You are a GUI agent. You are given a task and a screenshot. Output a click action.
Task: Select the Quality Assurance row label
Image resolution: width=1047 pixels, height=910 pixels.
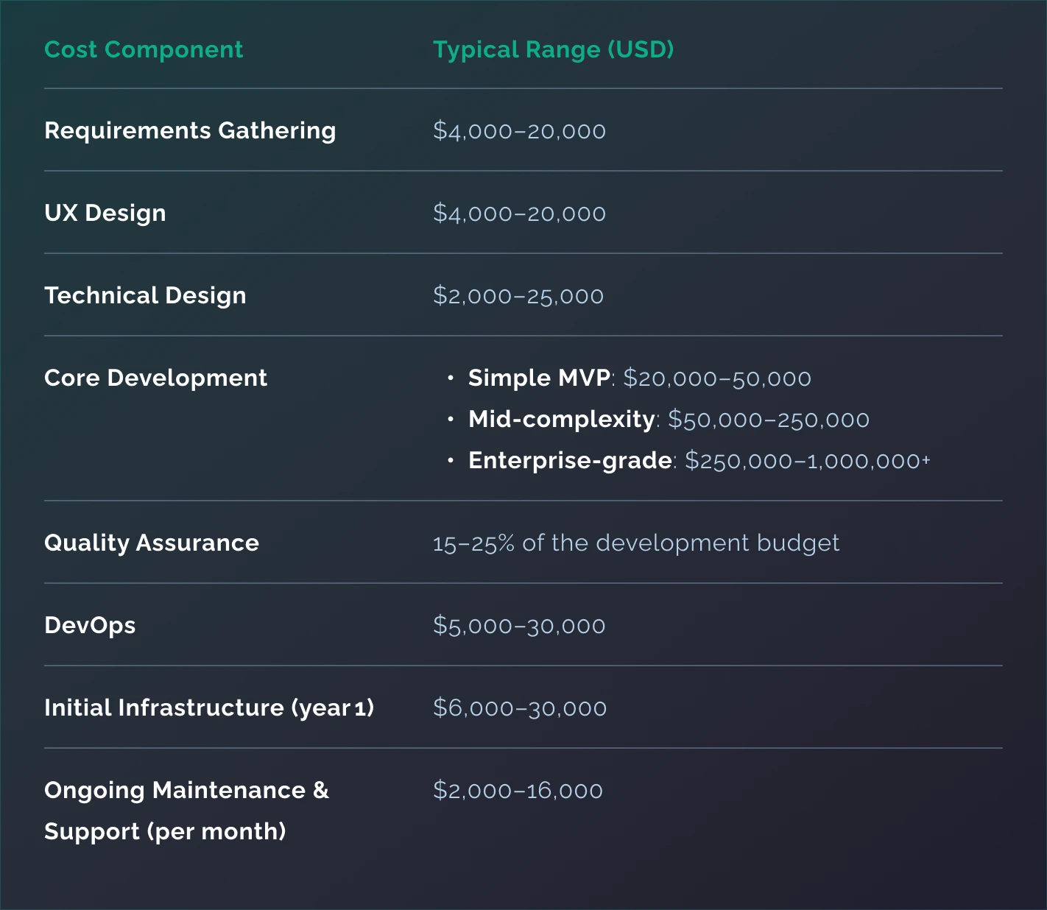click(152, 543)
